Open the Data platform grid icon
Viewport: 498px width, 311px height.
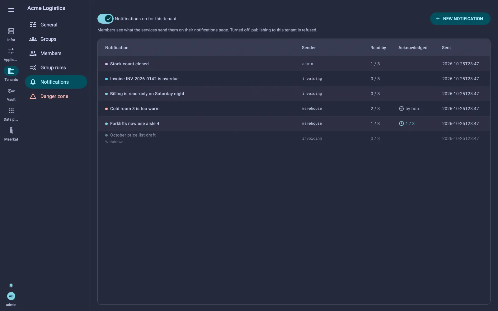tap(11, 111)
